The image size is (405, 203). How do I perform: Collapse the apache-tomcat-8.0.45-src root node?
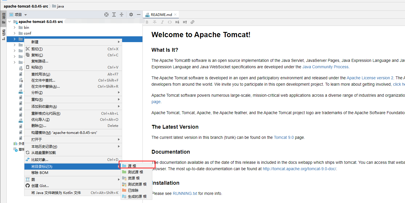[10, 21]
